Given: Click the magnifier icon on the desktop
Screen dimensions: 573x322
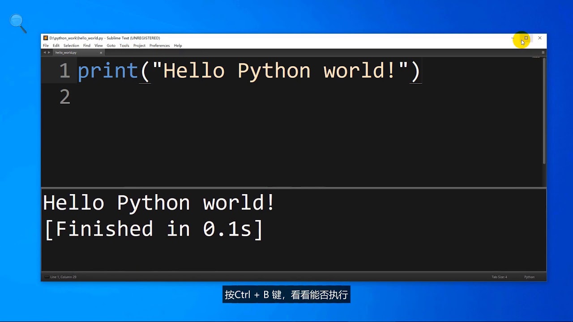Looking at the screenshot, I should (18, 23).
